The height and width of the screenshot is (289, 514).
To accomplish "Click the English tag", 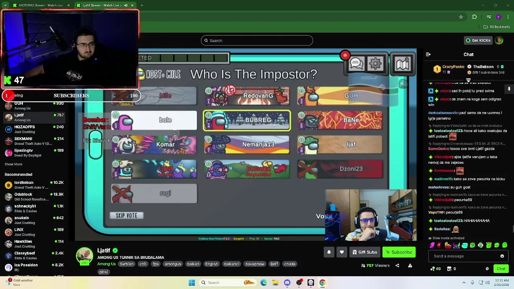I will pyautogui.click(x=212, y=264).
